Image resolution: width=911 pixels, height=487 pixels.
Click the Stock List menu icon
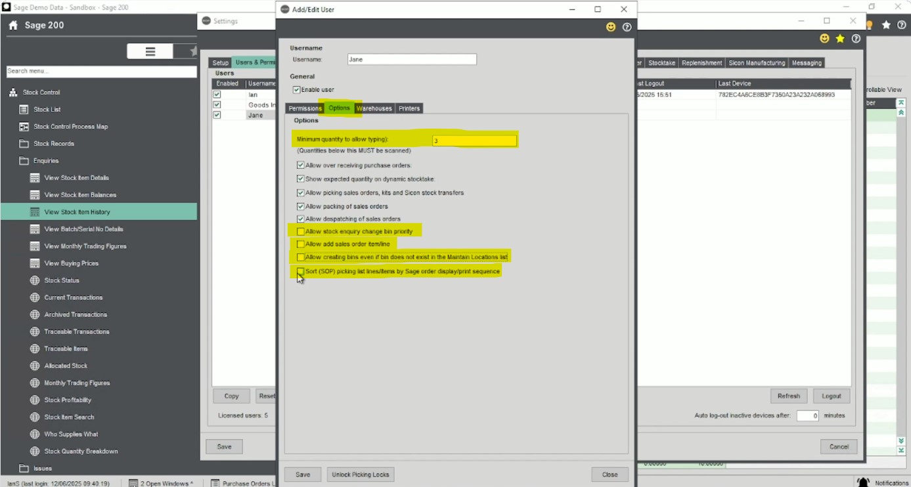(24, 110)
